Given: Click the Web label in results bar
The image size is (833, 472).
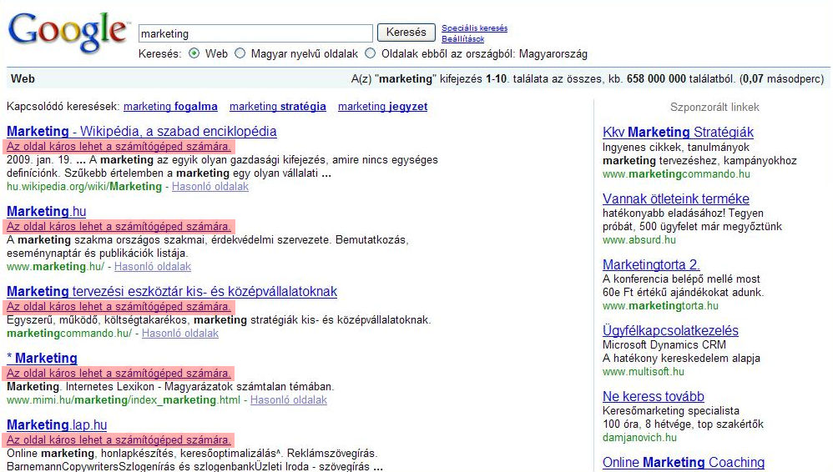Looking at the screenshot, I should pyautogui.click(x=23, y=78).
